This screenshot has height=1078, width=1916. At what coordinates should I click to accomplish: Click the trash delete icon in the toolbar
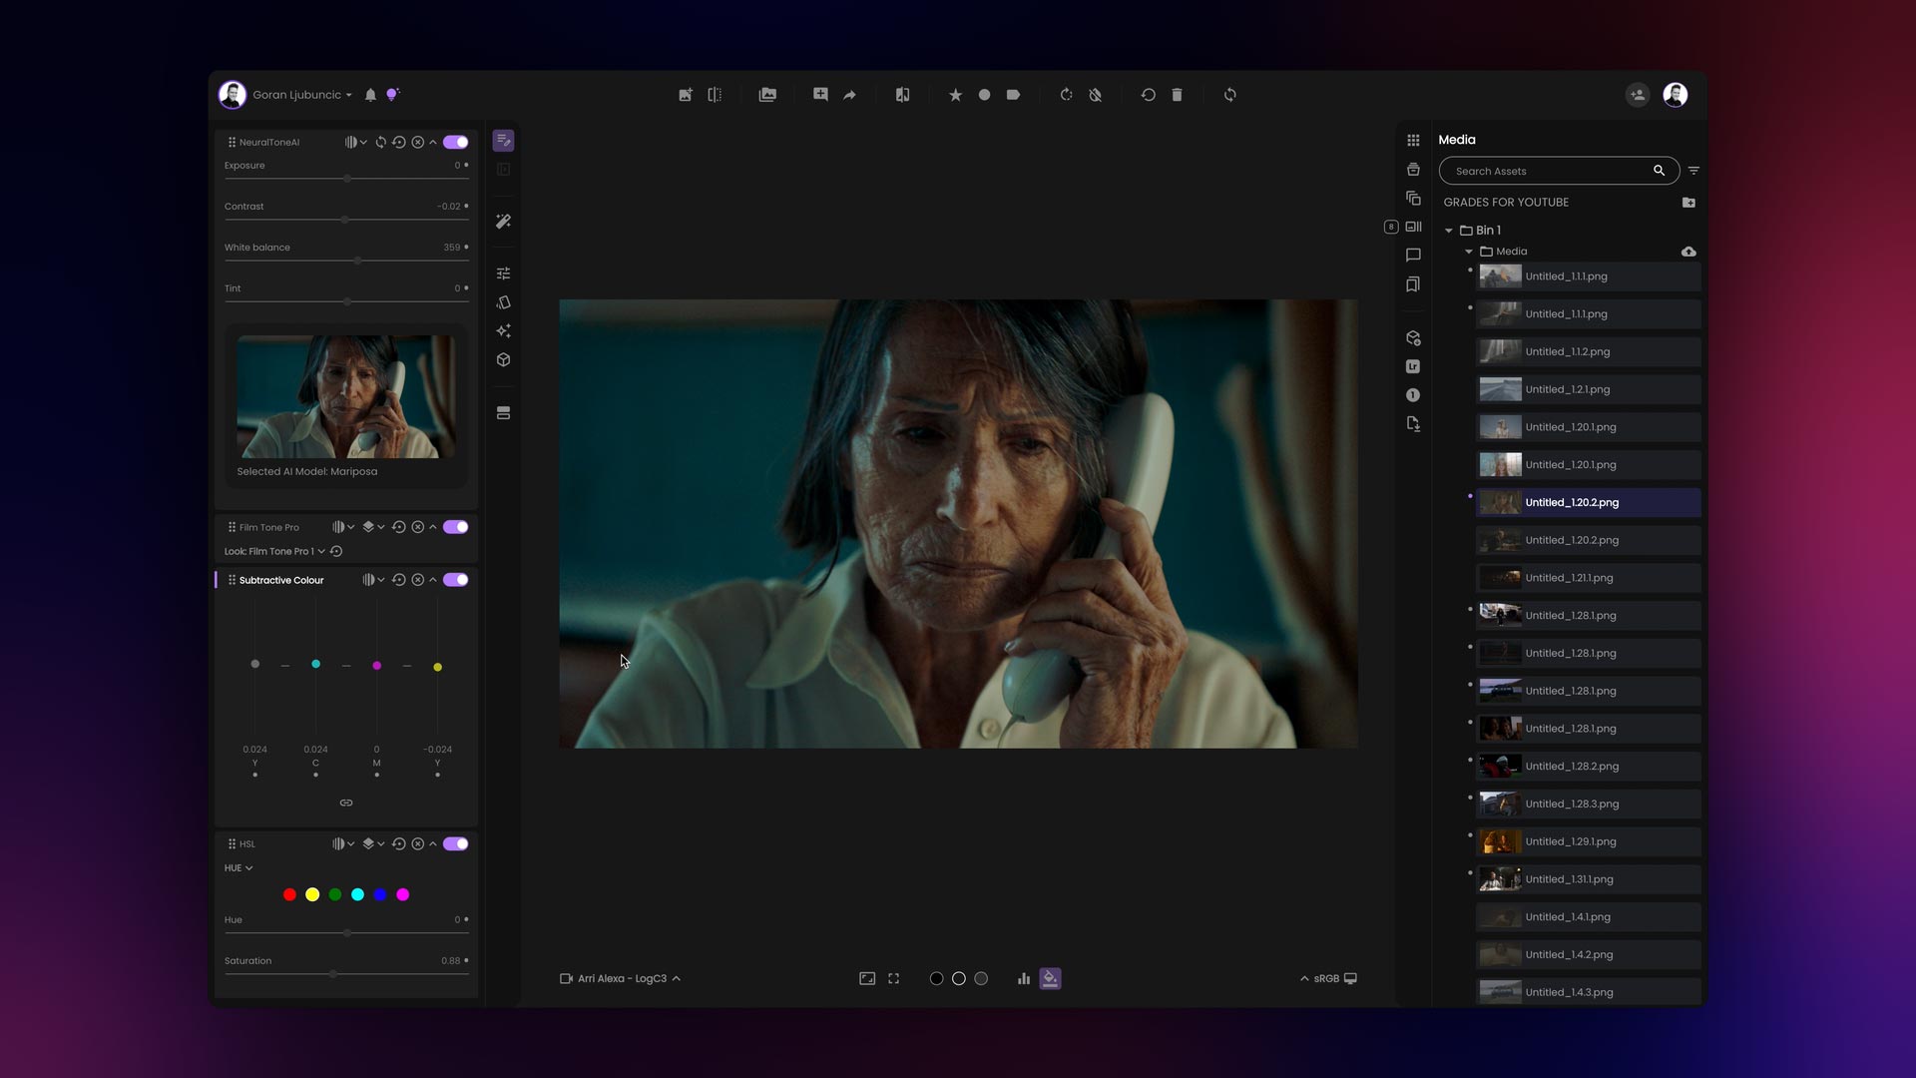click(1178, 95)
